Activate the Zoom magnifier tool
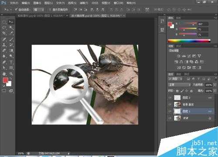 point(11,74)
